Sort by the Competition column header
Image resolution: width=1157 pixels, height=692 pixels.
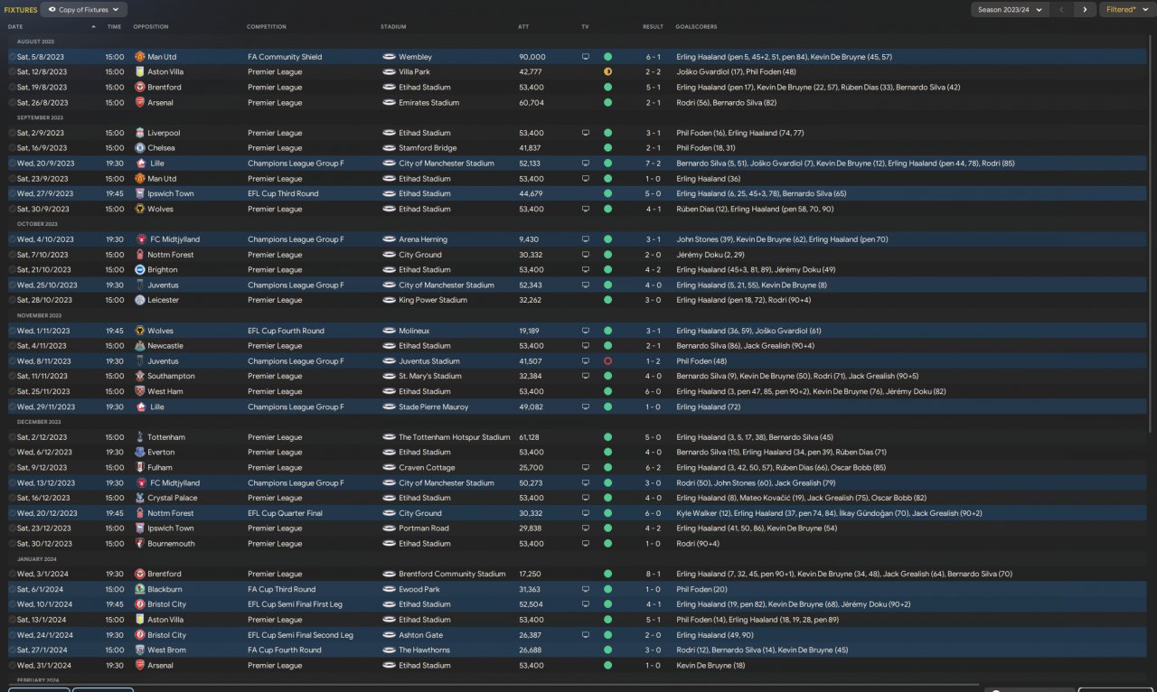tap(267, 26)
